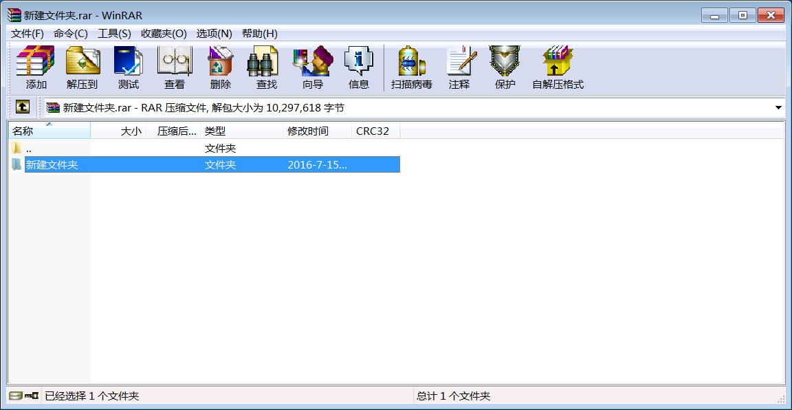Open the 收藏夹(O) menu
The height and width of the screenshot is (410, 792).
pos(164,34)
